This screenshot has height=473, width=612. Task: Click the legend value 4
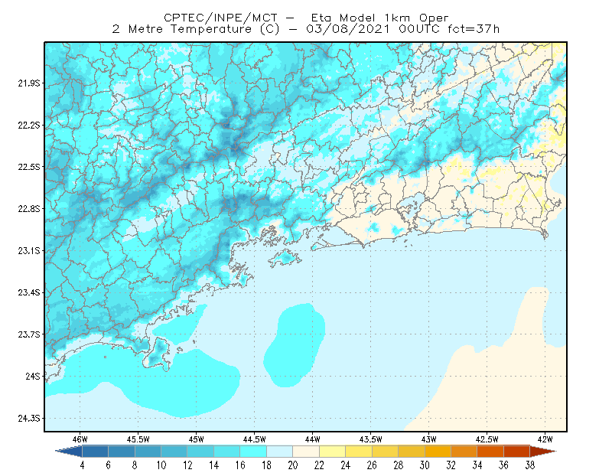[82, 465]
